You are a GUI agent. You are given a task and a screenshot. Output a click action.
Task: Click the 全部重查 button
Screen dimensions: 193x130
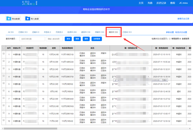tap(97, 39)
